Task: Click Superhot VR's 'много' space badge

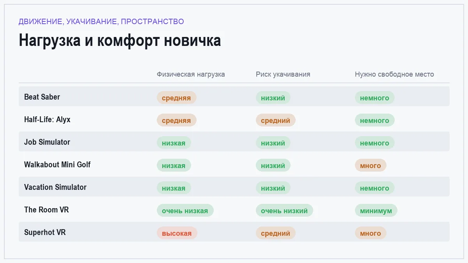Action: (x=370, y=233)
